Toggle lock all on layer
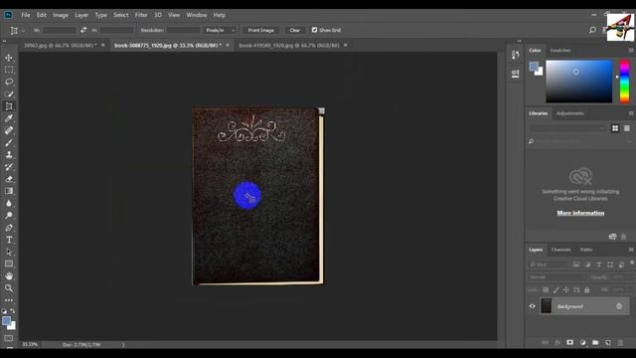This screenshot has width=636, height=358. point(587,290)
